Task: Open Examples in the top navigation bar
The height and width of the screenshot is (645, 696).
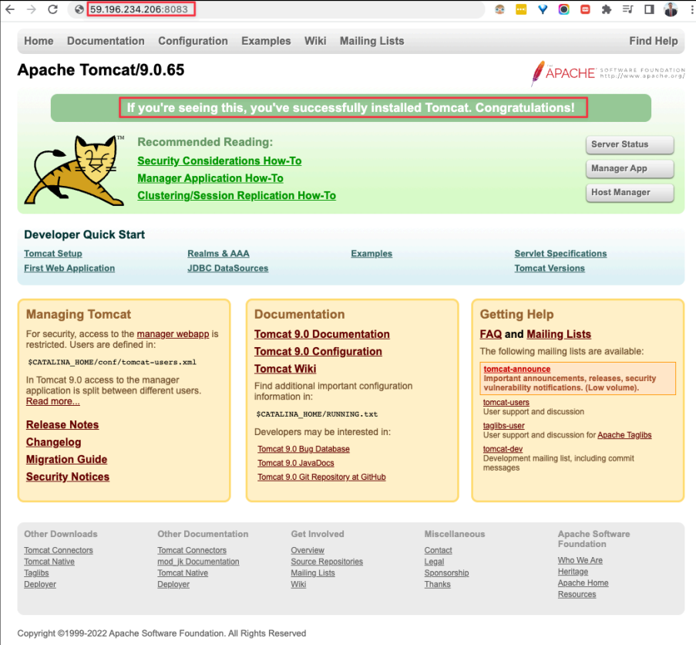Action: 266,41
